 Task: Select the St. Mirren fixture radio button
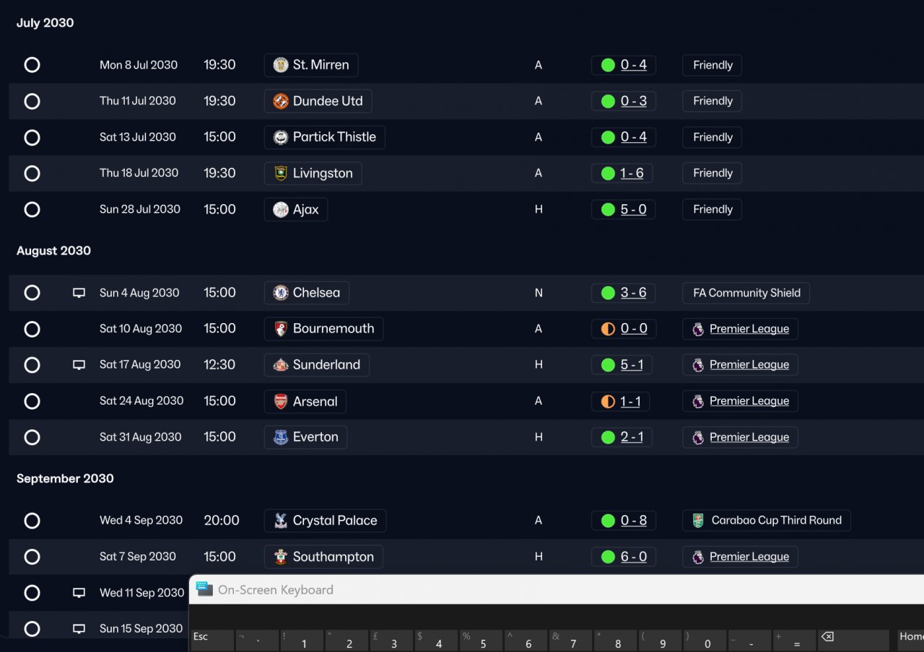point(32,65)
